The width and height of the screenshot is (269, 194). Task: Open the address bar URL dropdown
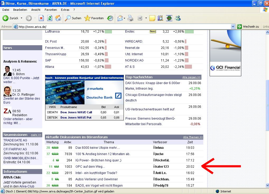click(x=233, y=27)
